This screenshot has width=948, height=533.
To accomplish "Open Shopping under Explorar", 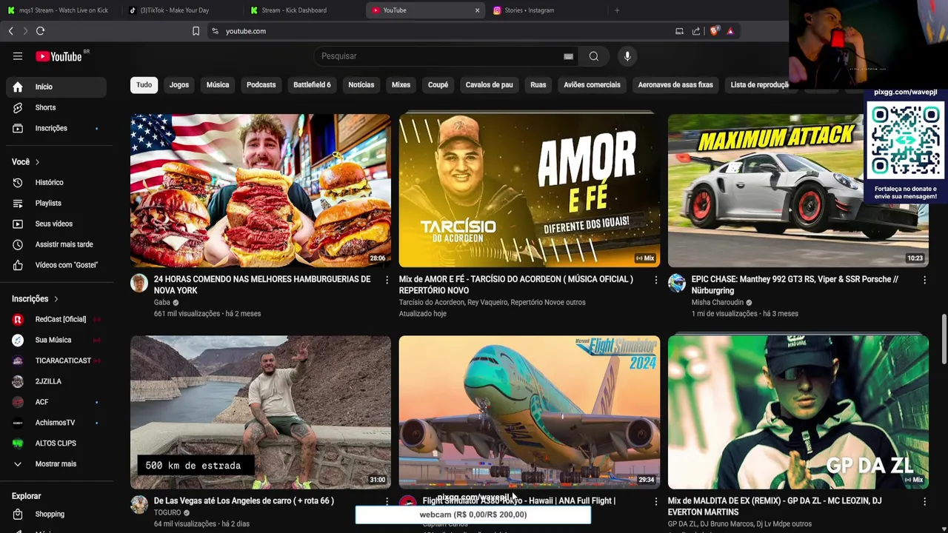I will point(56,514).
